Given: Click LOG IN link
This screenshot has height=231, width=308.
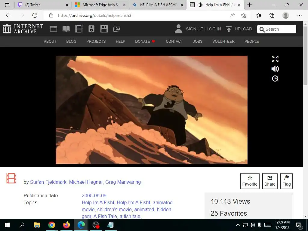Looking at the screenshot, I should (x=214, y=29).
